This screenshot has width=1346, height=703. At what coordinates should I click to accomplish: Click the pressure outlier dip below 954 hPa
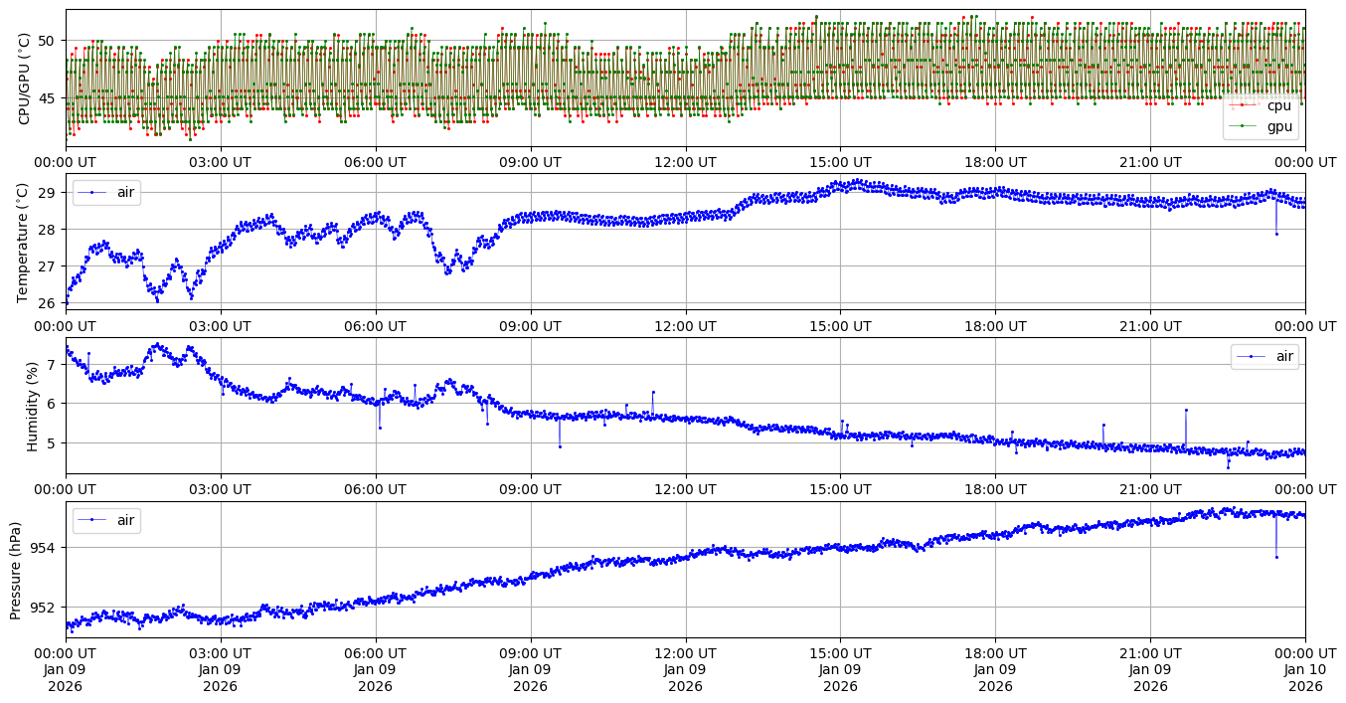1276,557
